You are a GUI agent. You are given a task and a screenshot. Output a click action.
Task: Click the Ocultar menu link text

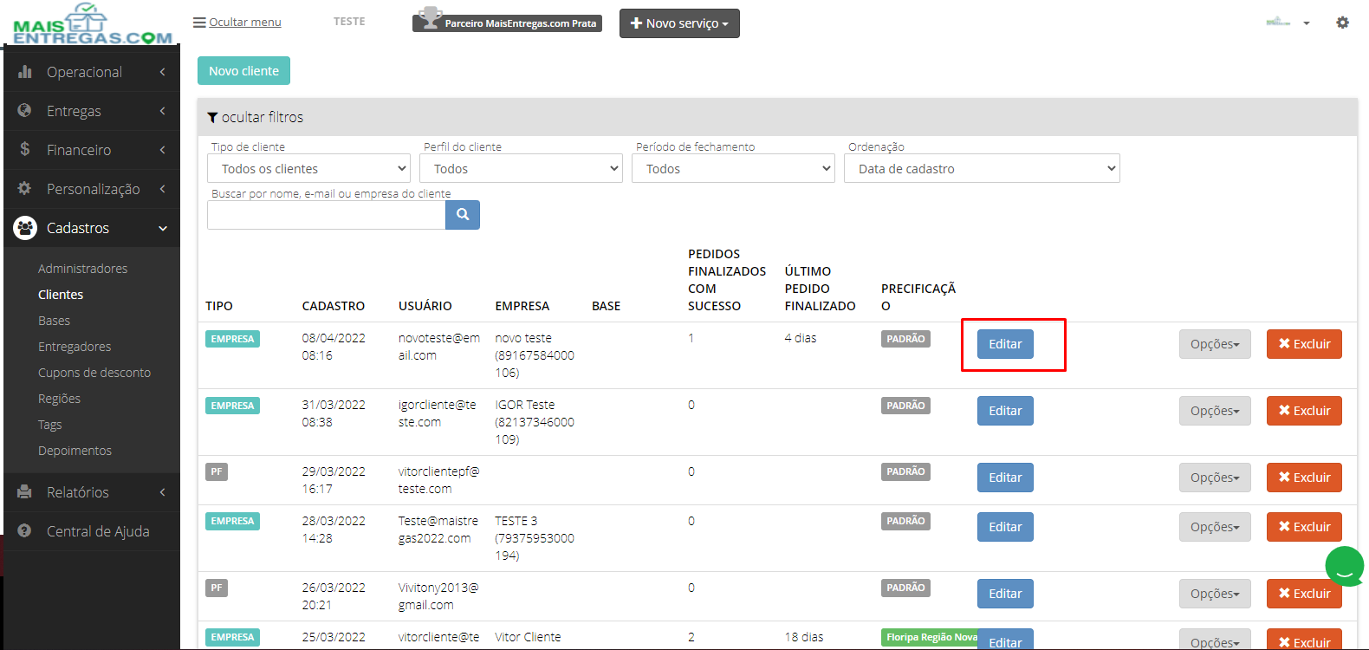click(245, 23)
